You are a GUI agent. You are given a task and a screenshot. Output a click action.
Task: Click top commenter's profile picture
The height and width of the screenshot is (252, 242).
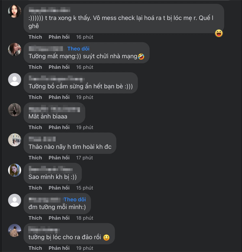[x=14, y=11]
